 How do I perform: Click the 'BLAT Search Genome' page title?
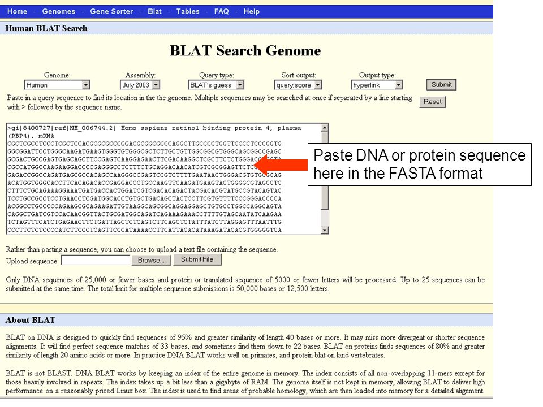coord(245,51)
